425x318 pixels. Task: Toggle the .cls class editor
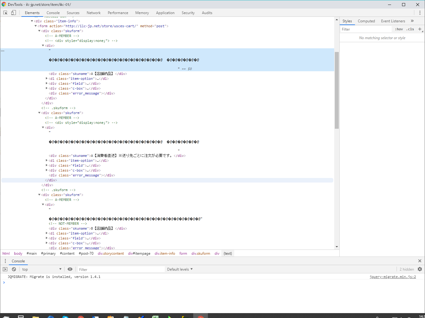coord(410,29)
